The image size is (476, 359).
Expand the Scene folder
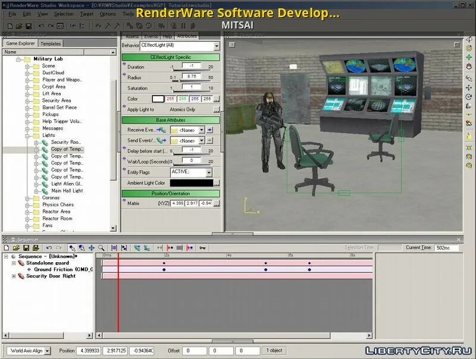pos(27,66)
